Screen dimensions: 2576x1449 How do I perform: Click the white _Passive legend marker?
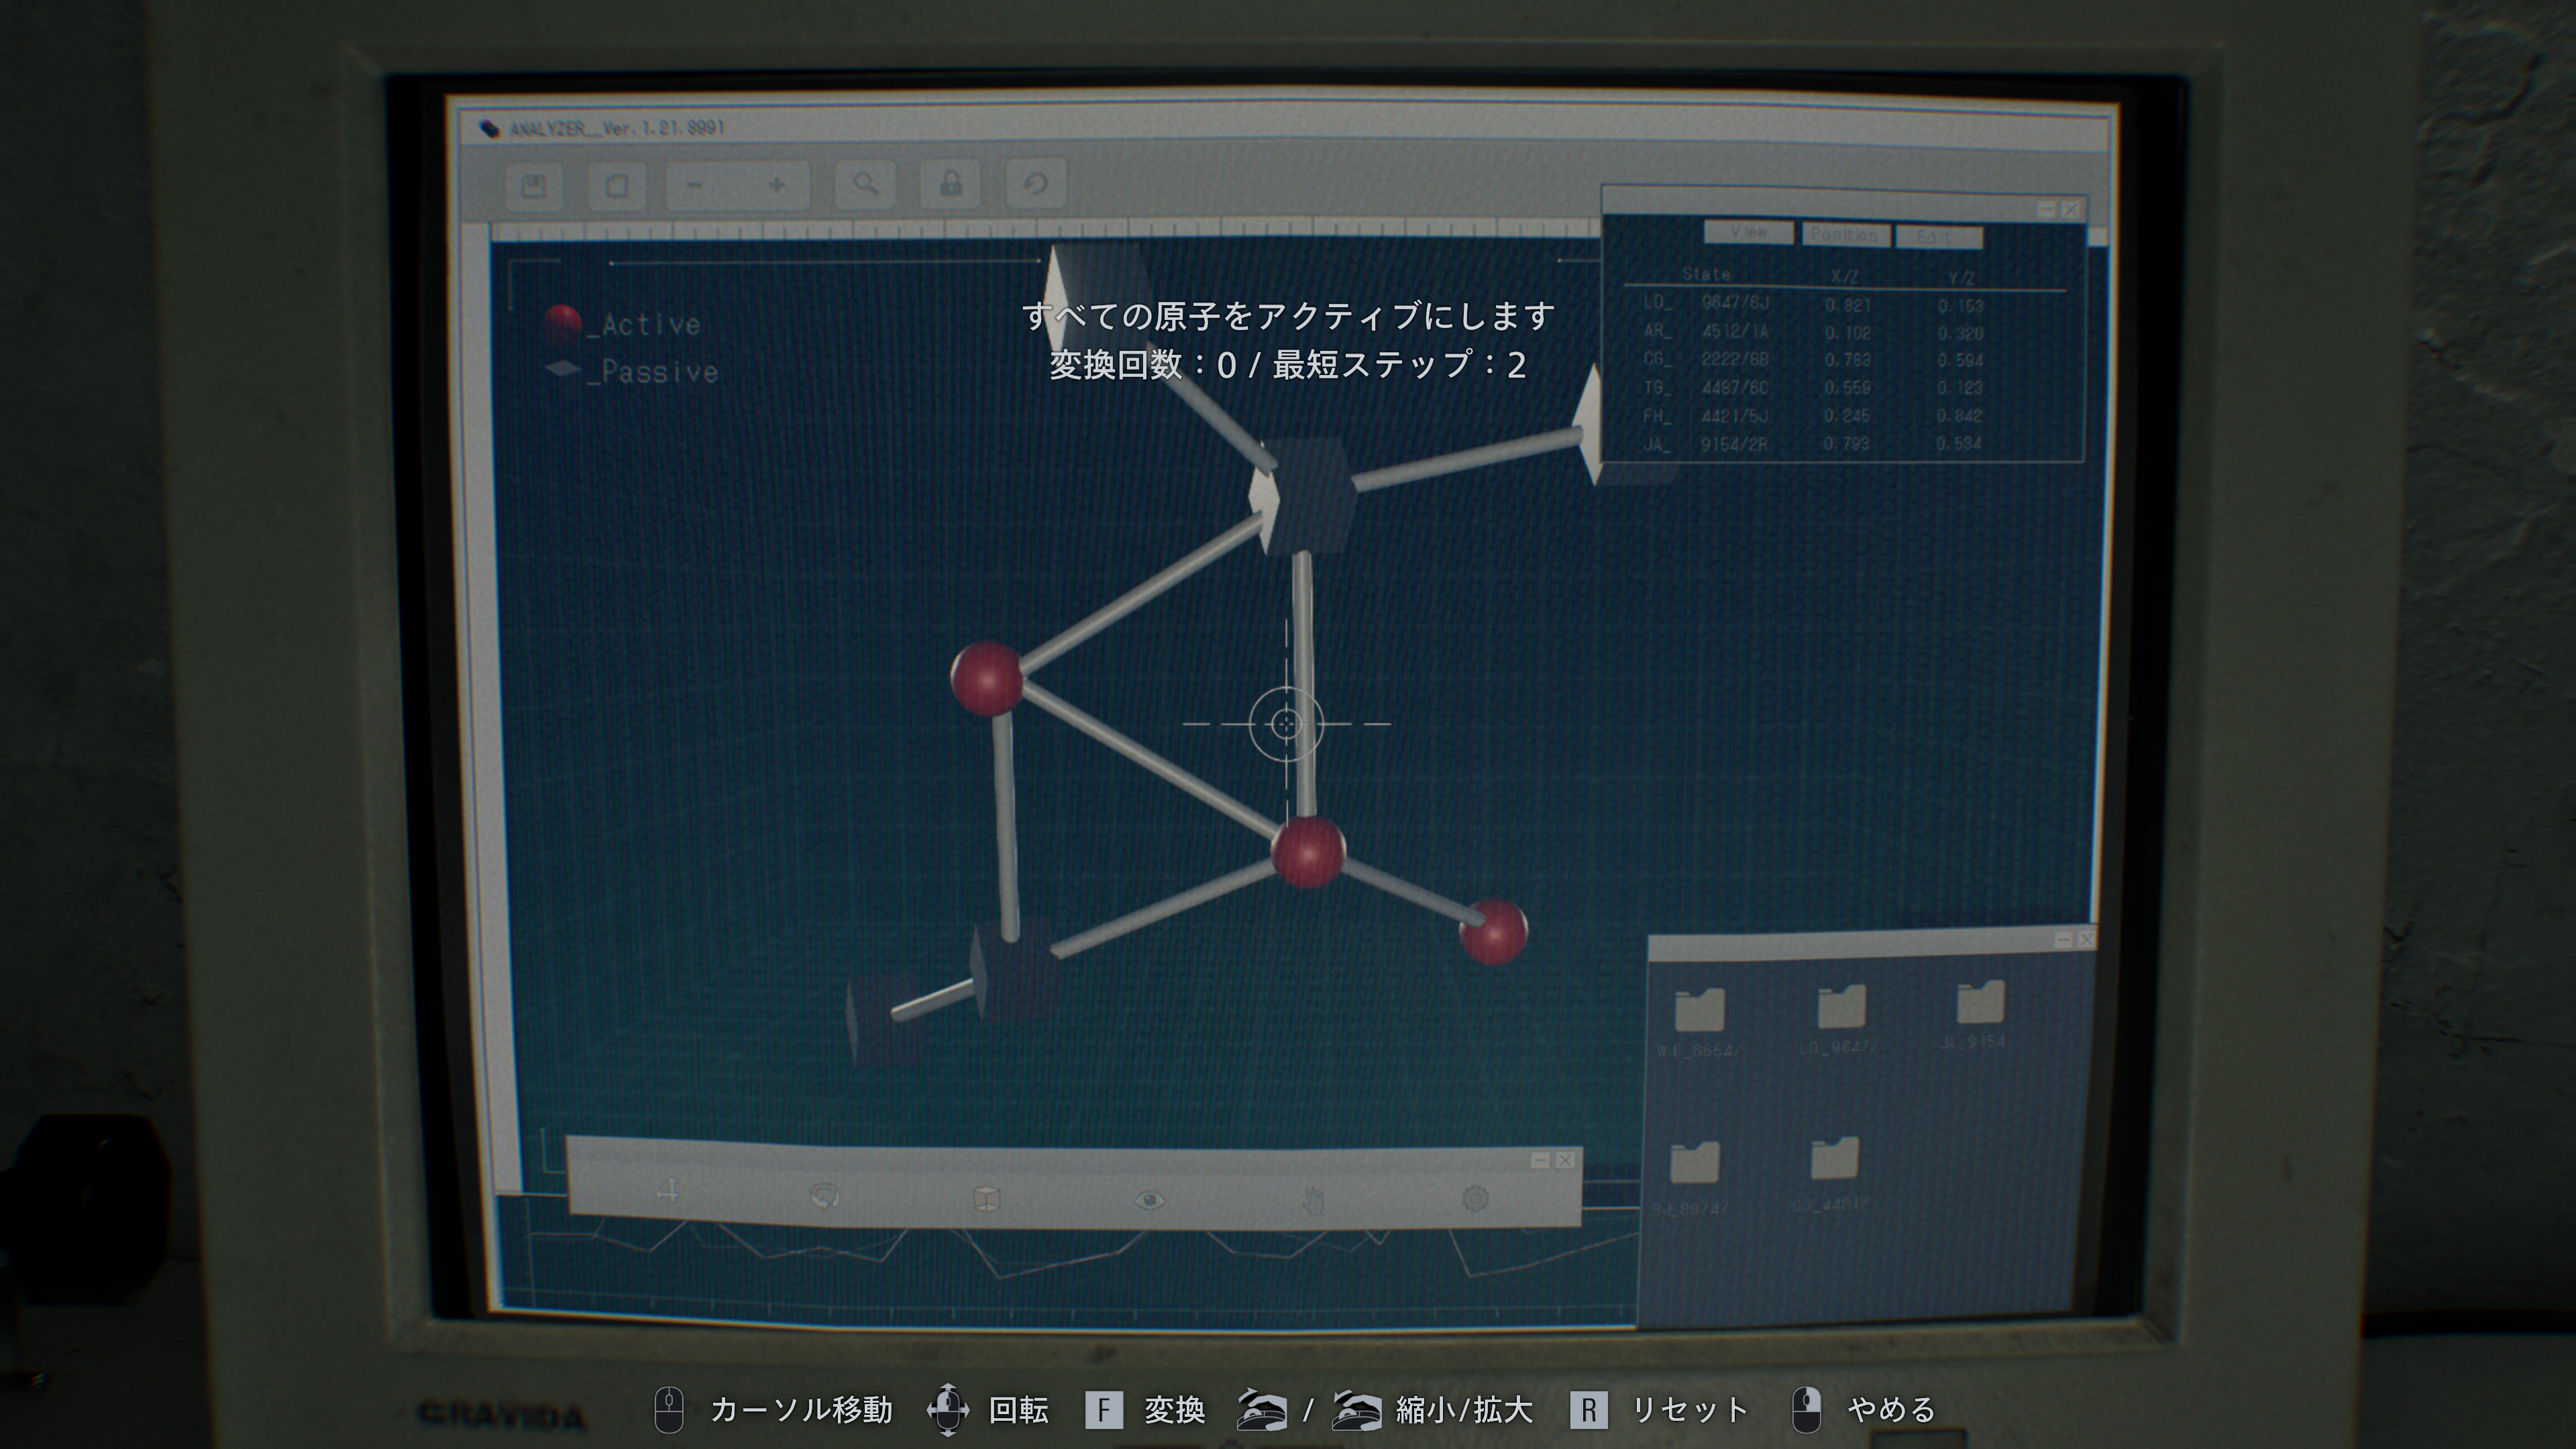[563, 369]
